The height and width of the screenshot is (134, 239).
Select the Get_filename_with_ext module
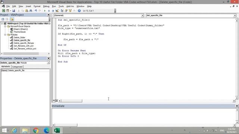pyautogui.click(x=24, y=46)
